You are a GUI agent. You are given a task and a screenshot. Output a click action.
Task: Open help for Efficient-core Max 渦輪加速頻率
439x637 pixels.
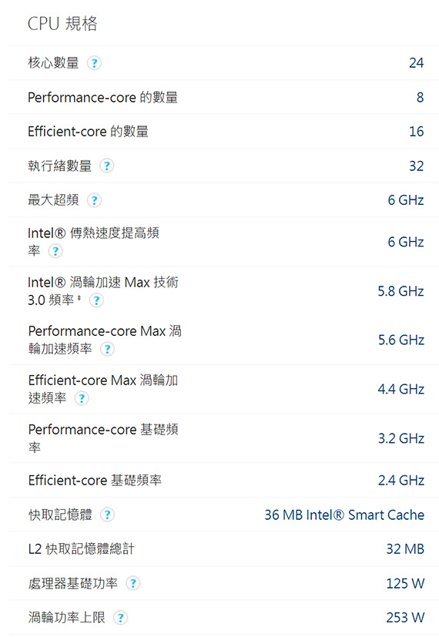[x=82, y=398]
